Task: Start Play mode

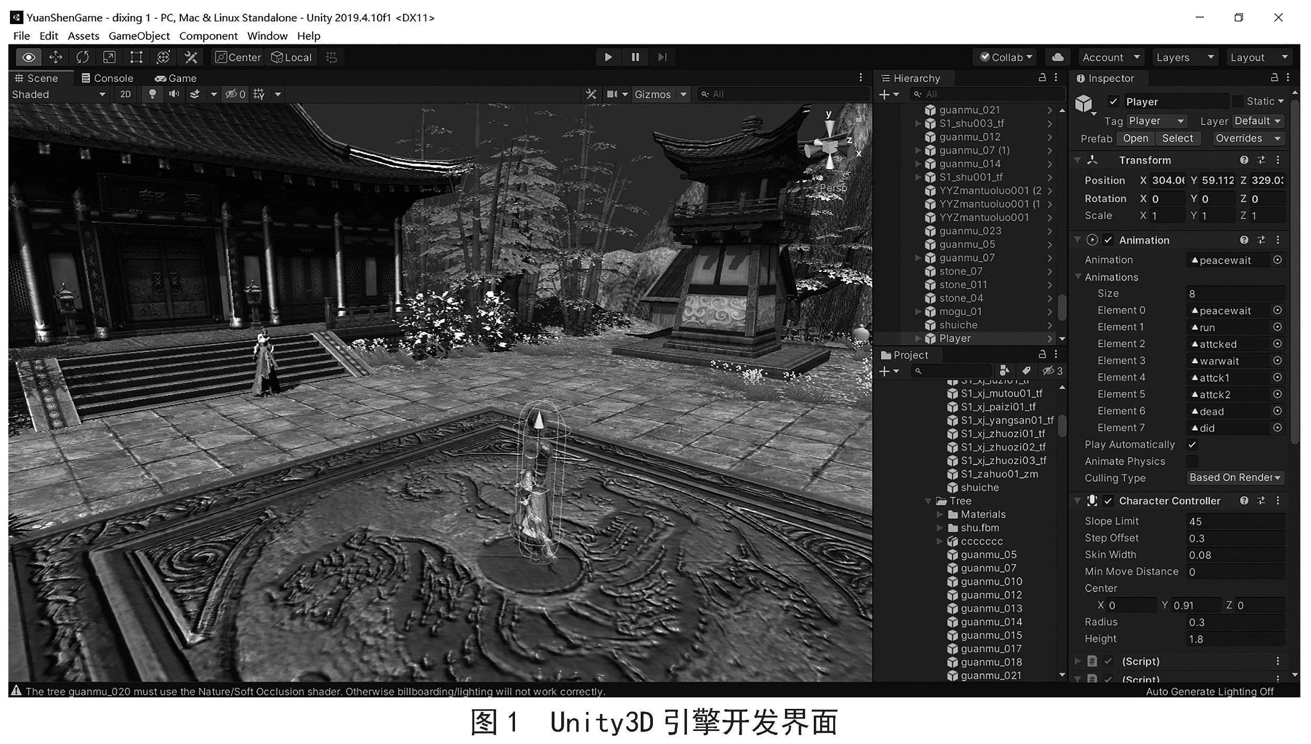Action: click(x=608, y=57)
